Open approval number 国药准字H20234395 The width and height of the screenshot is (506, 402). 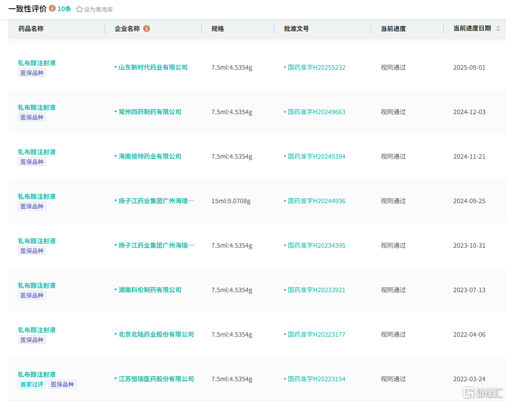click(316, 246)
